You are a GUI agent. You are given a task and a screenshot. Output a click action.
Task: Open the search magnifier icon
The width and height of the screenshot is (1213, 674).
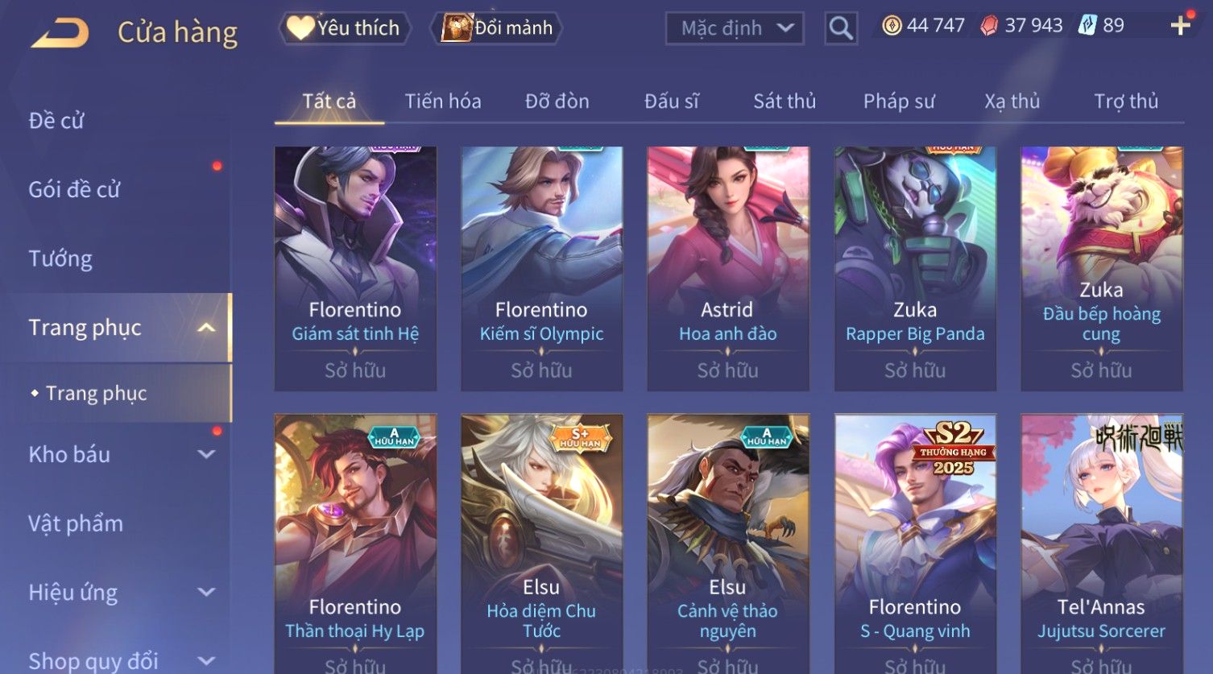point(841,28)
